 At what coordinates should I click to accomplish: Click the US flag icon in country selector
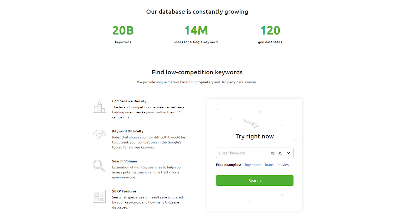[x=273, y=153]
